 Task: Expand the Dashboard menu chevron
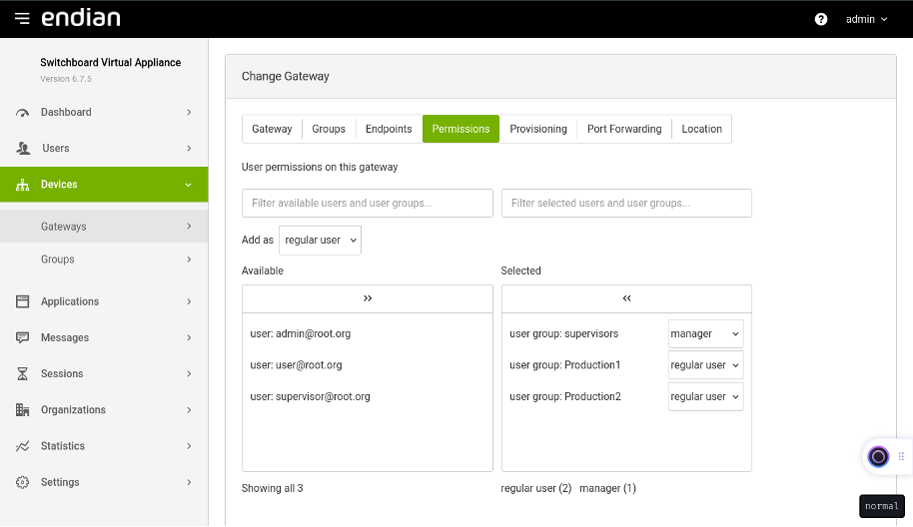pyautogui.click(x=189, y=112)
